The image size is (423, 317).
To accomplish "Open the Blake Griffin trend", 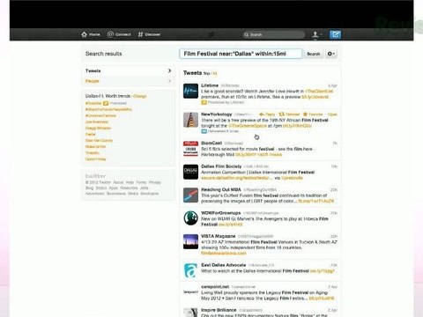I will 95,146.
